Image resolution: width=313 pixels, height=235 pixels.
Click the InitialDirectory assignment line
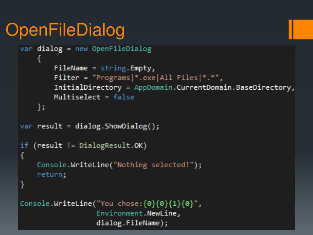click(x=174, y=88)
